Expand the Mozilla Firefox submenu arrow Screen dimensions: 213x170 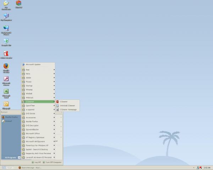click(54, 121)
